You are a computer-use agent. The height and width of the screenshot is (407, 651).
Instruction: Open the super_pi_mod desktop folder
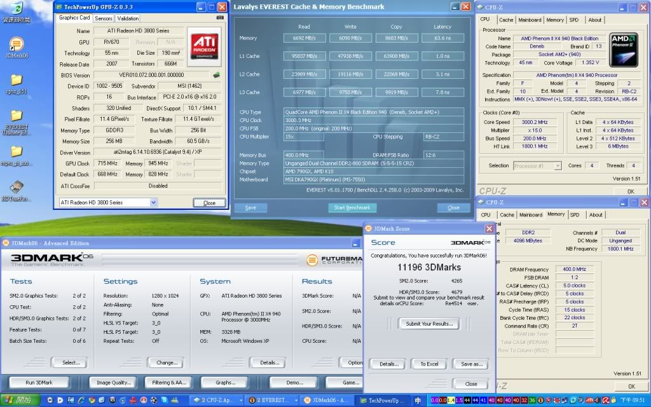tap(16, 156)
